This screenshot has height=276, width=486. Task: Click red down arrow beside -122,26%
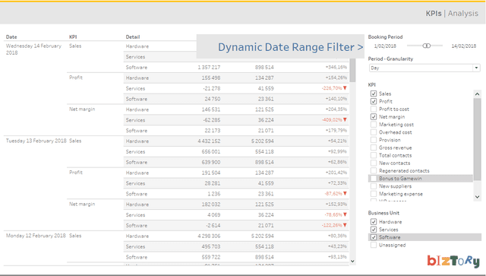pyautogui.click(x=345, y=225)
